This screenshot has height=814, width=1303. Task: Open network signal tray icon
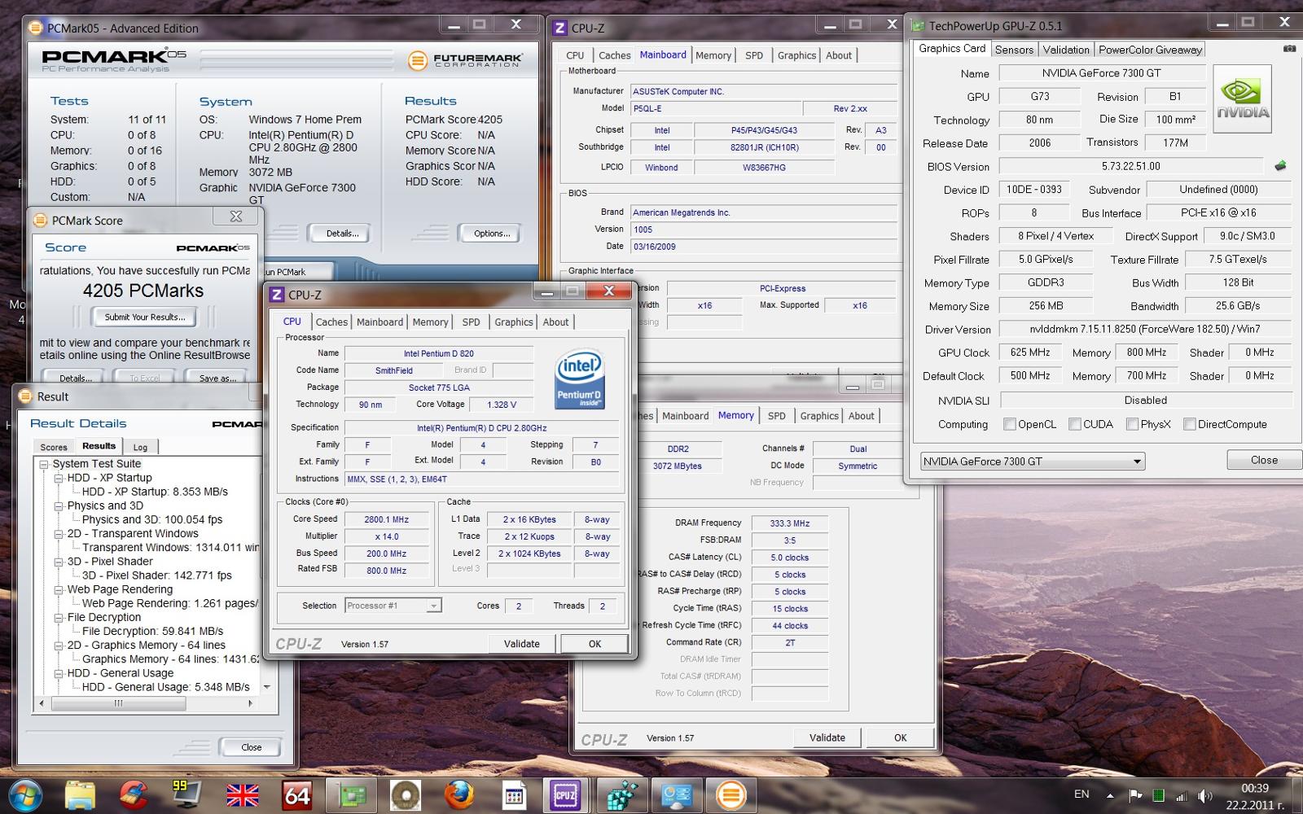(x=1182, y=796)
